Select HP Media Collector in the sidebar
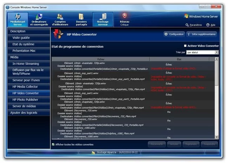The height and width of the screenshot is (164, 228). [x=29, y=87]
